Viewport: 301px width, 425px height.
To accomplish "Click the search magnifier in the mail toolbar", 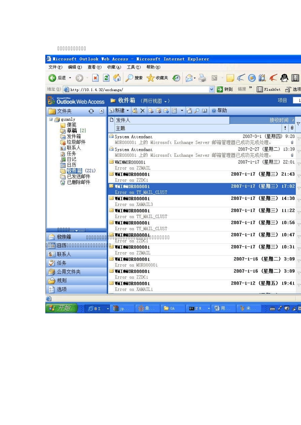I will point(197,111).
